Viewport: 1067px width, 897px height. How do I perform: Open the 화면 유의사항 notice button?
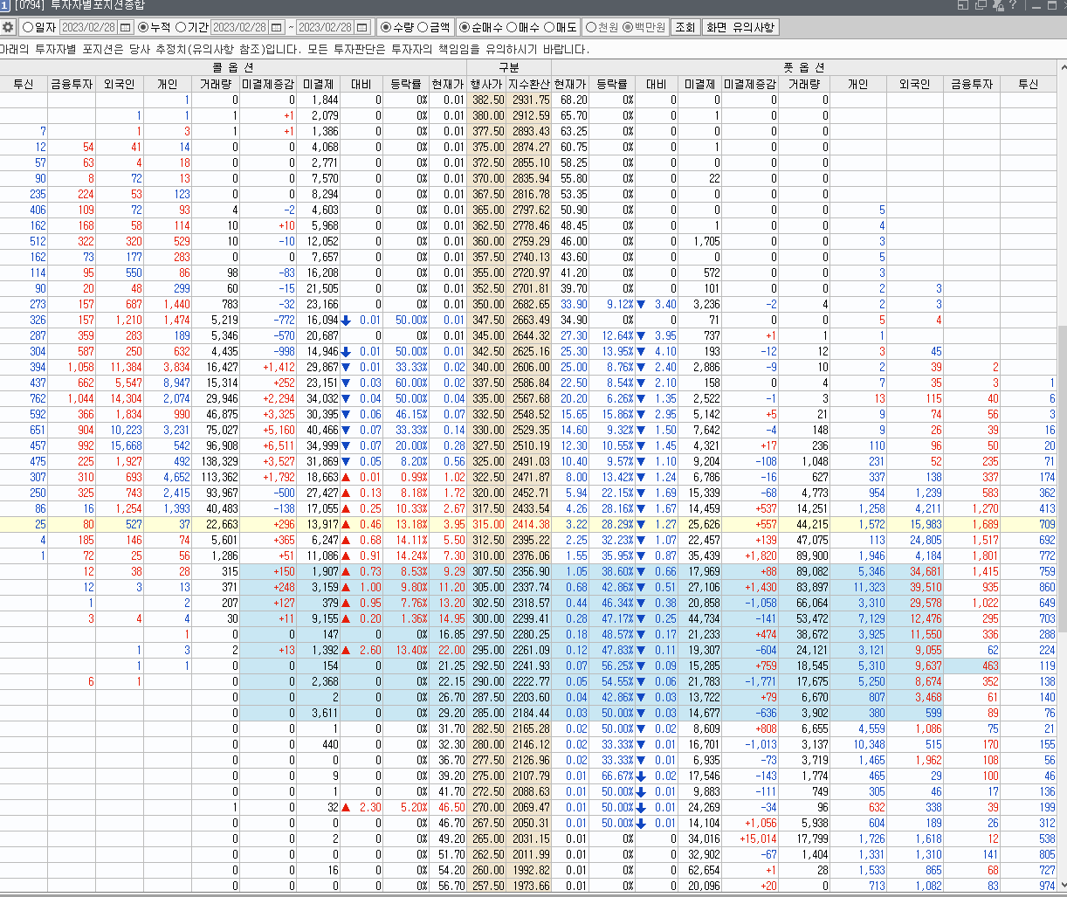(740, 27)
